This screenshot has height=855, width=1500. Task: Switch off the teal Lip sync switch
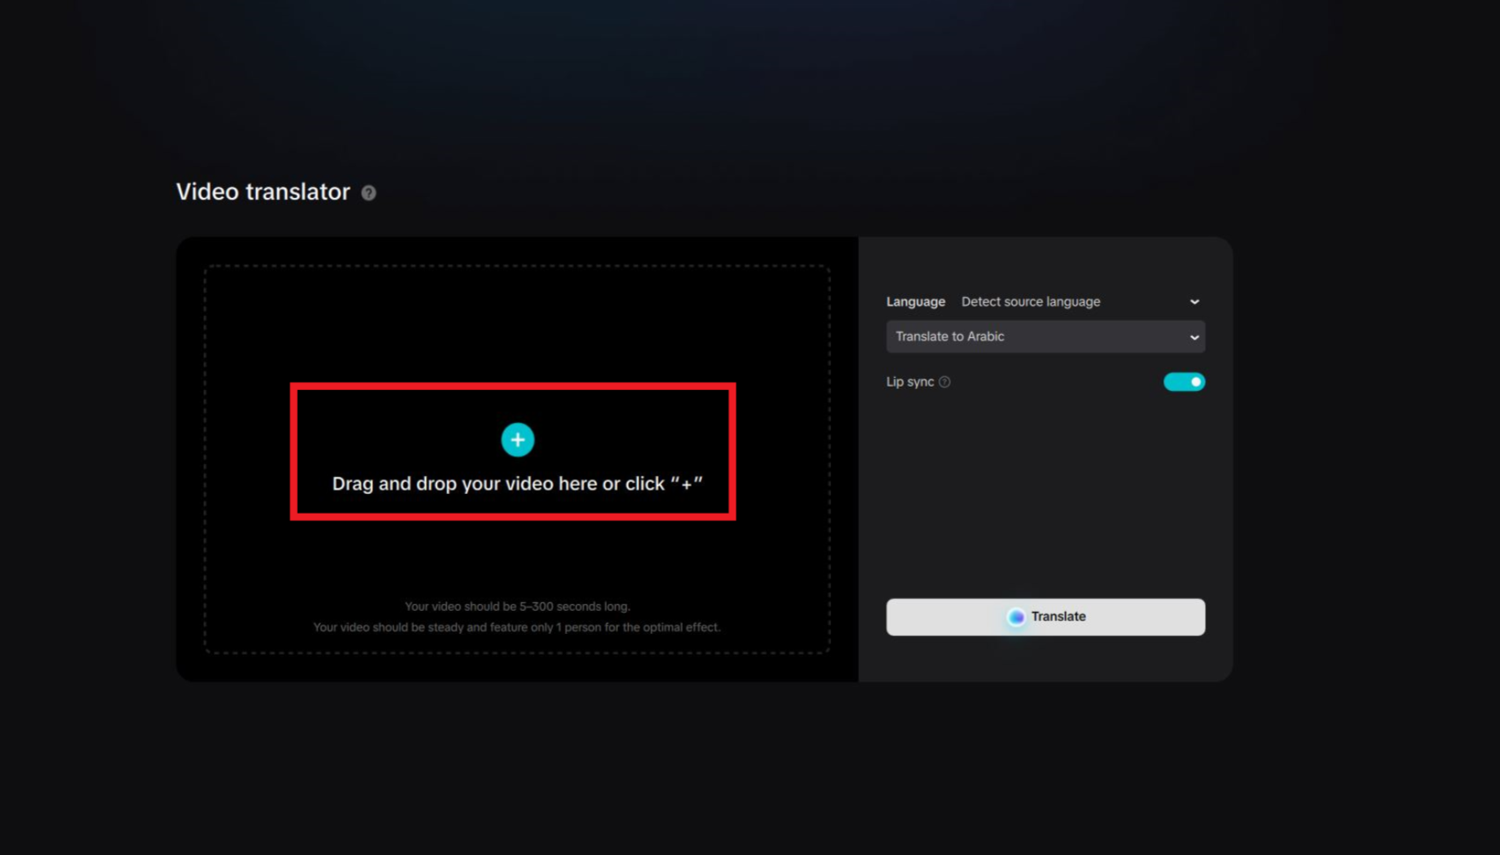1183,381
